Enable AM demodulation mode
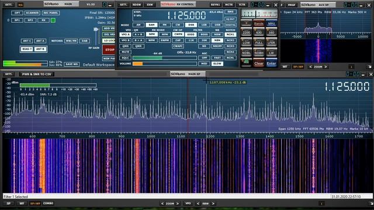The height and width of the screenshot is (210, 374). 138,24
